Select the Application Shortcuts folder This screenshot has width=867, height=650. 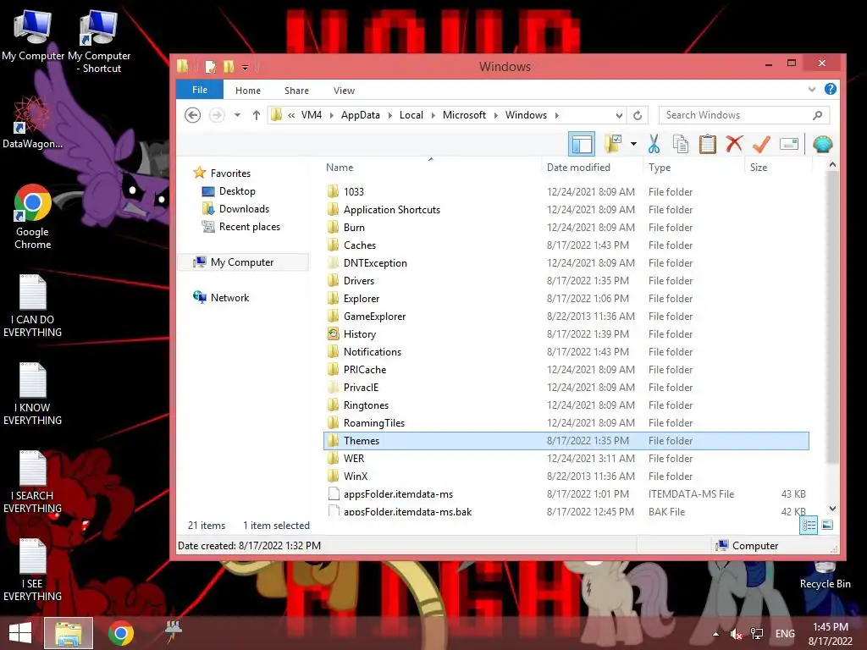(392, 210)
